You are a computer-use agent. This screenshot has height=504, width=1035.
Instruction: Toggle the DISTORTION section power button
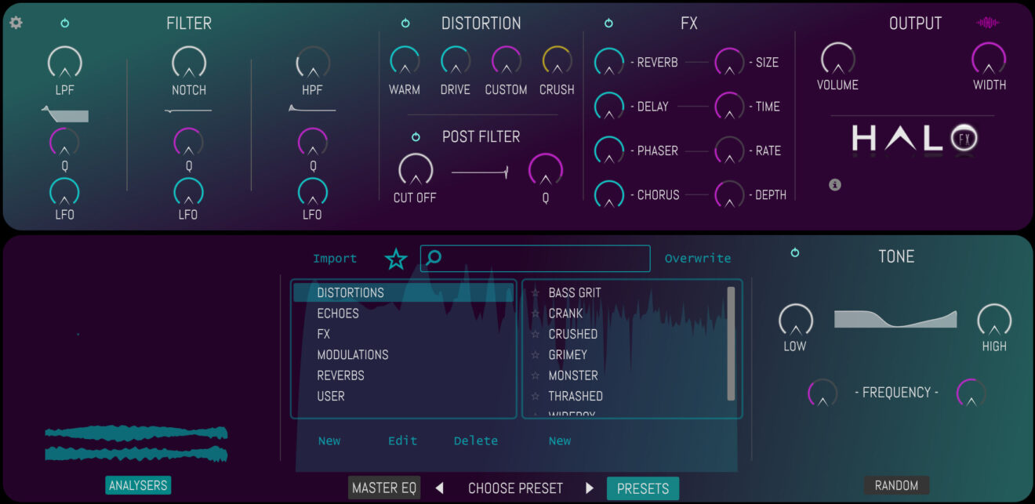405,23
